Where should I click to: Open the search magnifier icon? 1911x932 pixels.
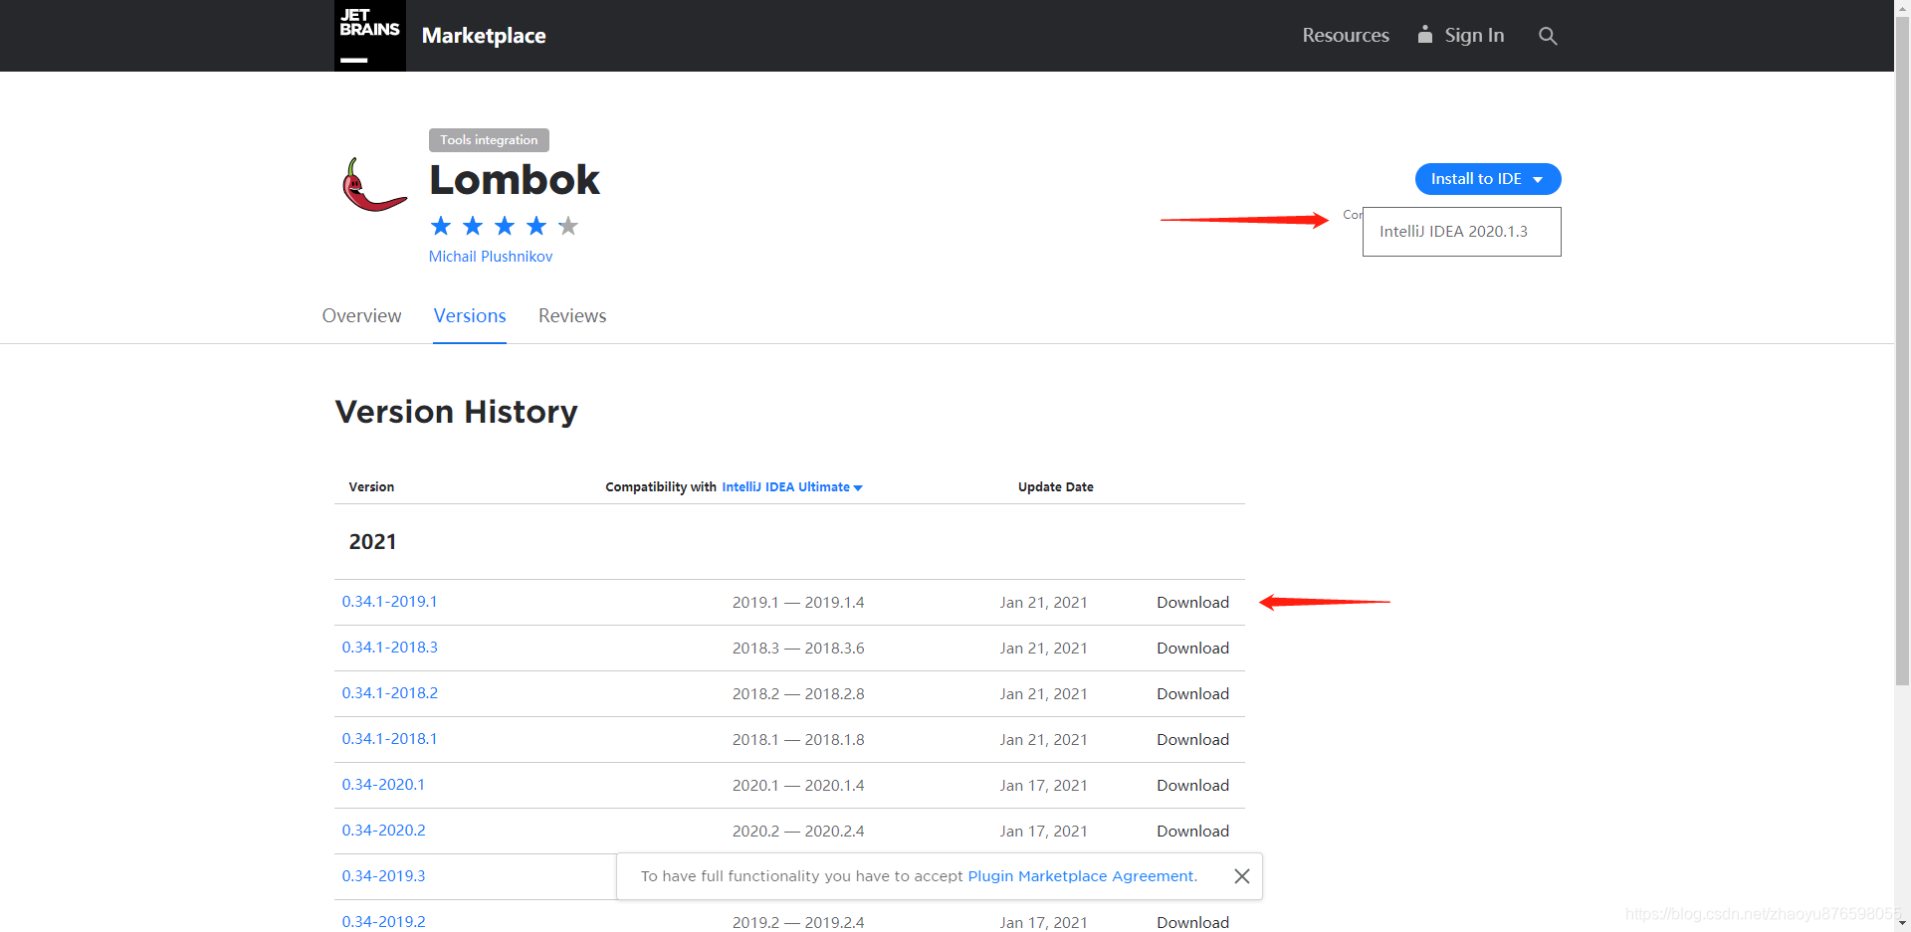coord(1548,36)
